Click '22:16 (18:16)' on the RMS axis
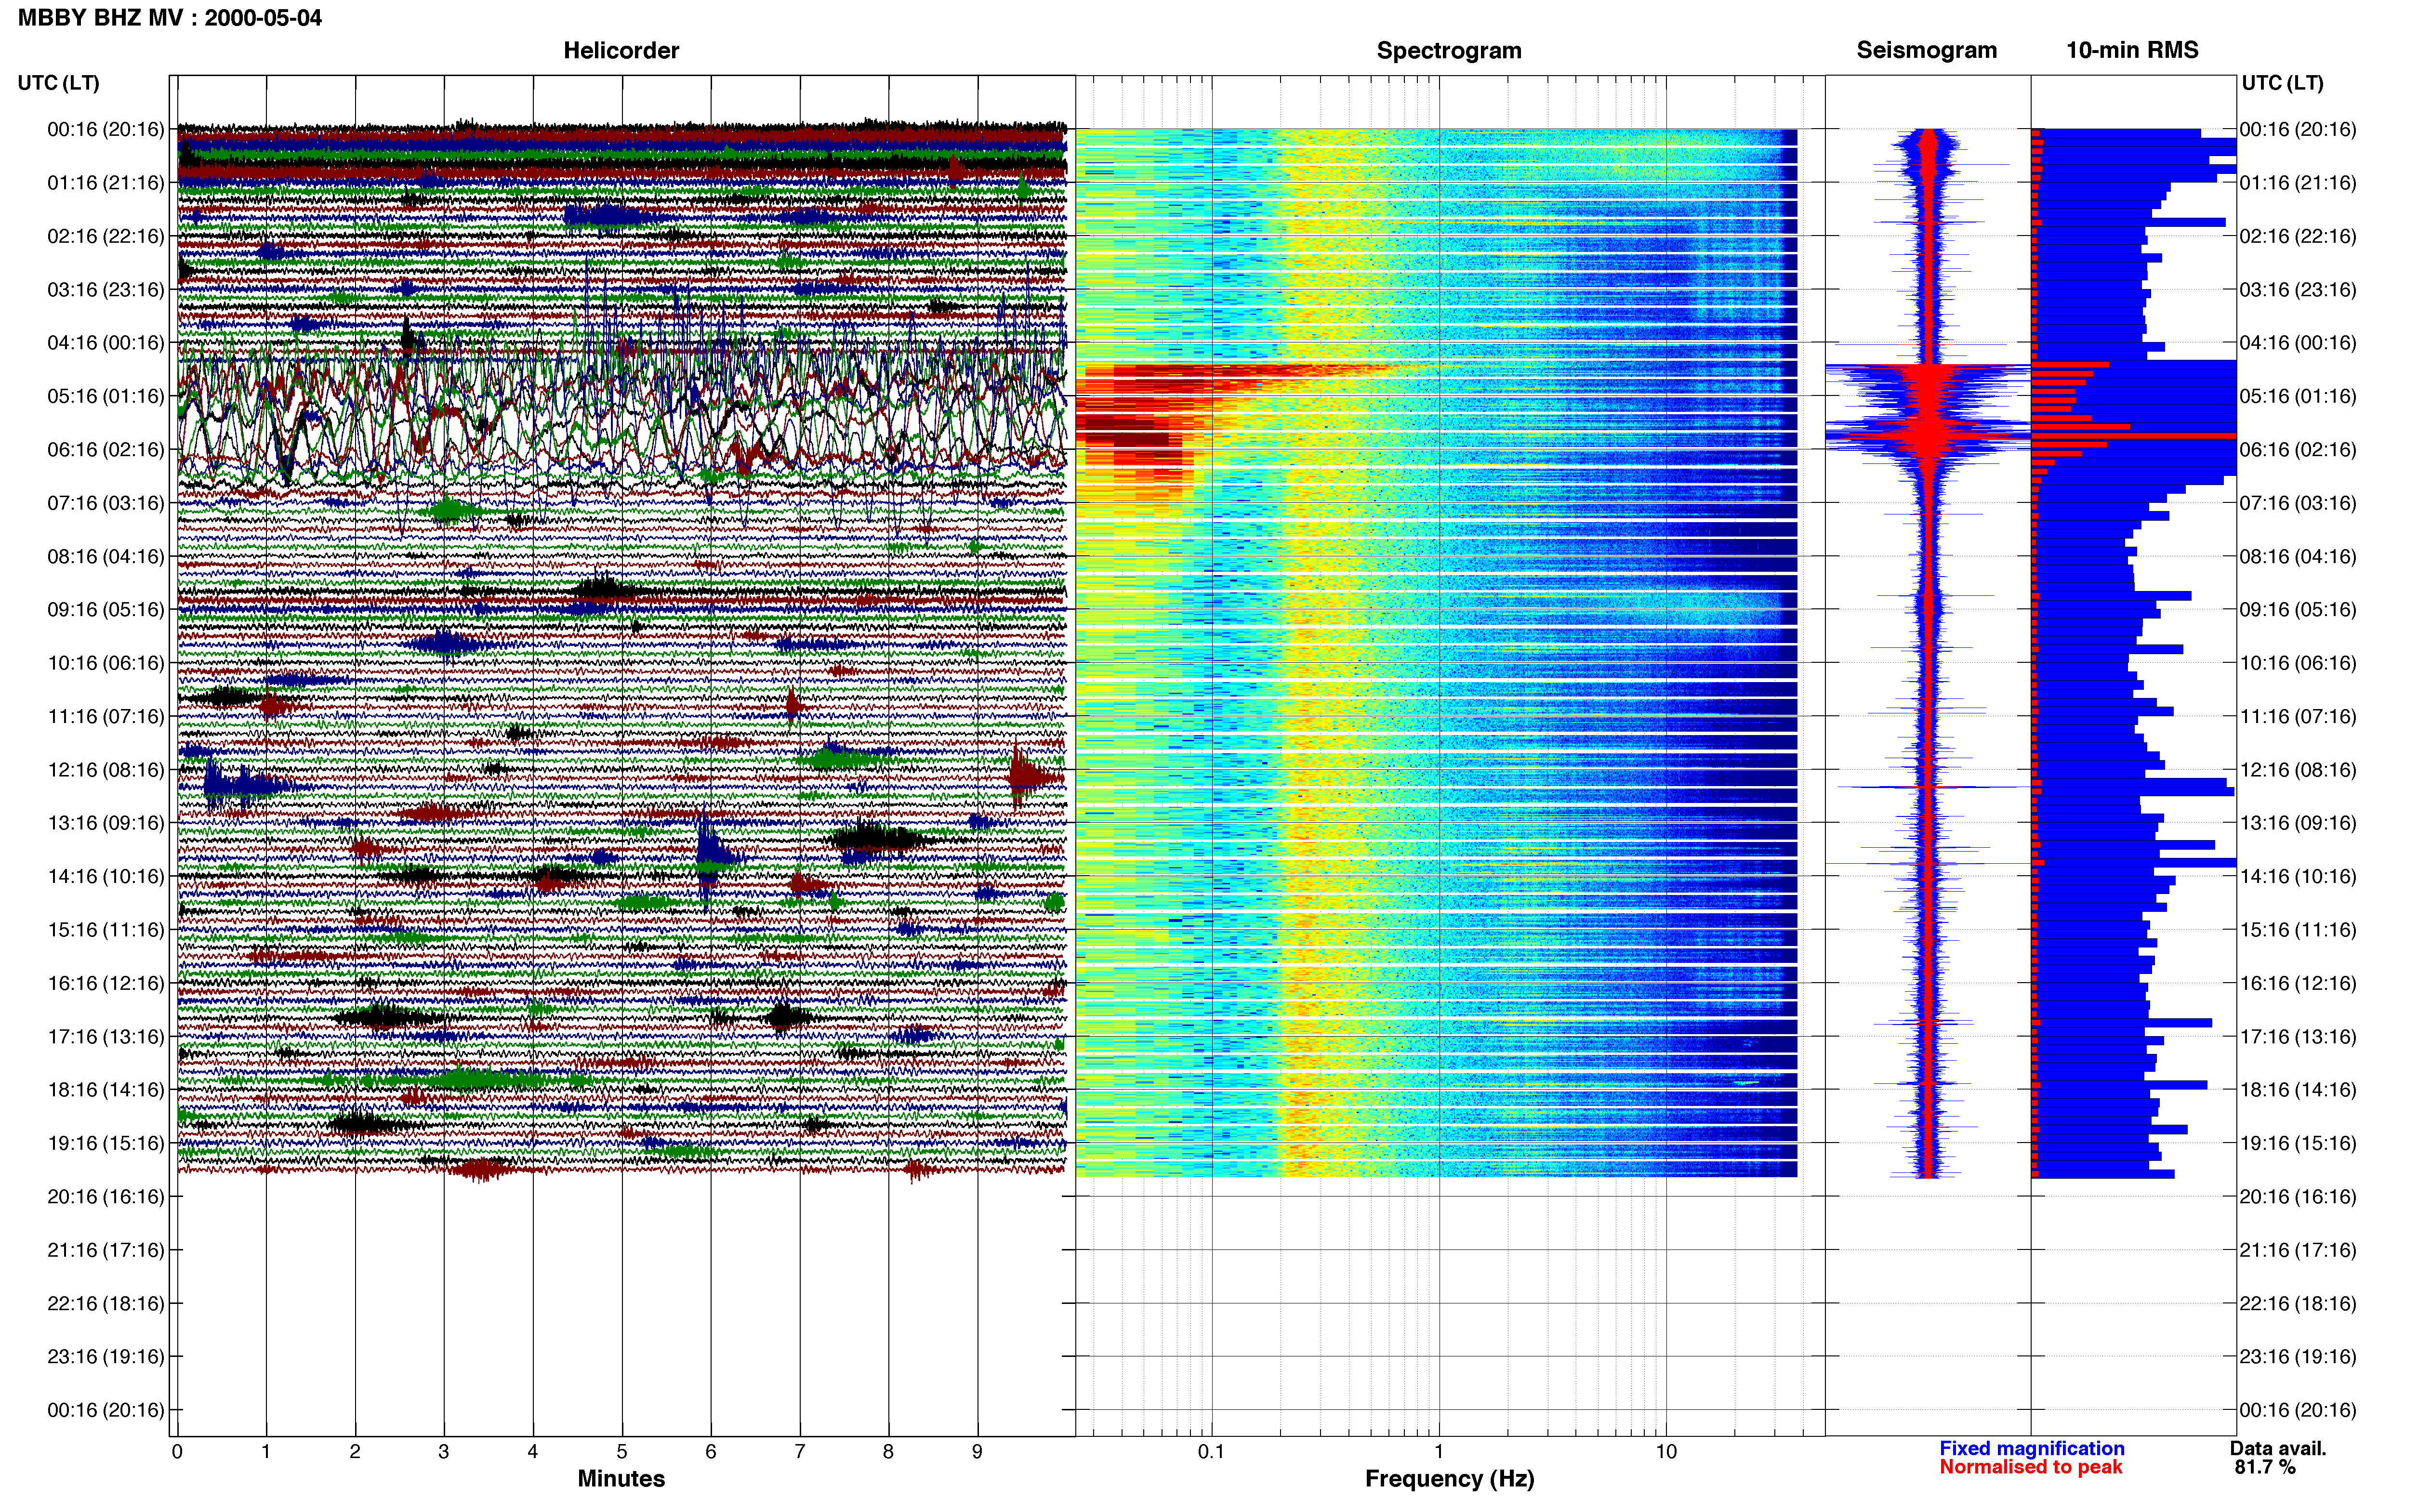Viewport: 2418px width, 1512px height. 2298,1303
